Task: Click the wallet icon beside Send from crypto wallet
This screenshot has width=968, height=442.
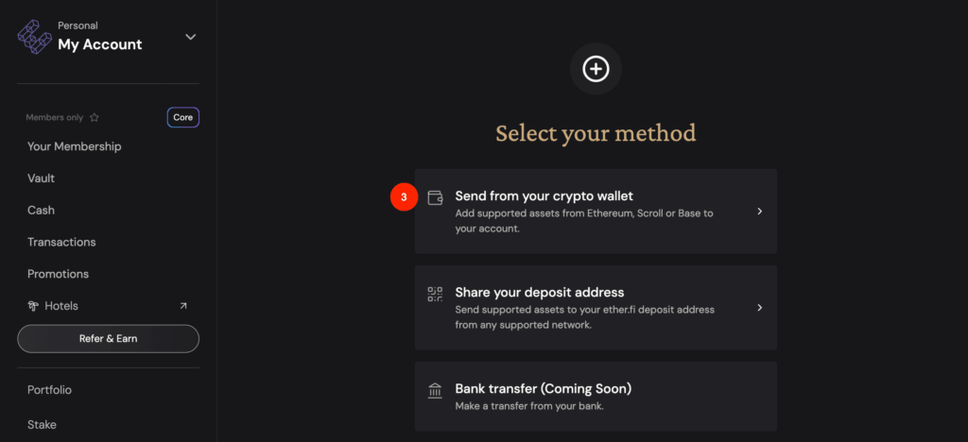Action: pyautogui.click(x=435, y=198)
